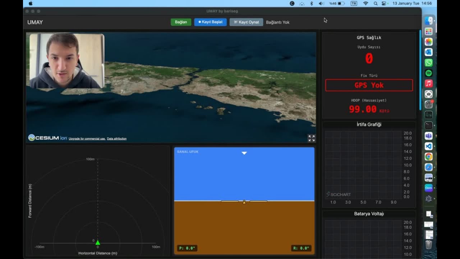Open Finder from the Dock
This screenshot has width=460, height=259.
coord(429,21)
